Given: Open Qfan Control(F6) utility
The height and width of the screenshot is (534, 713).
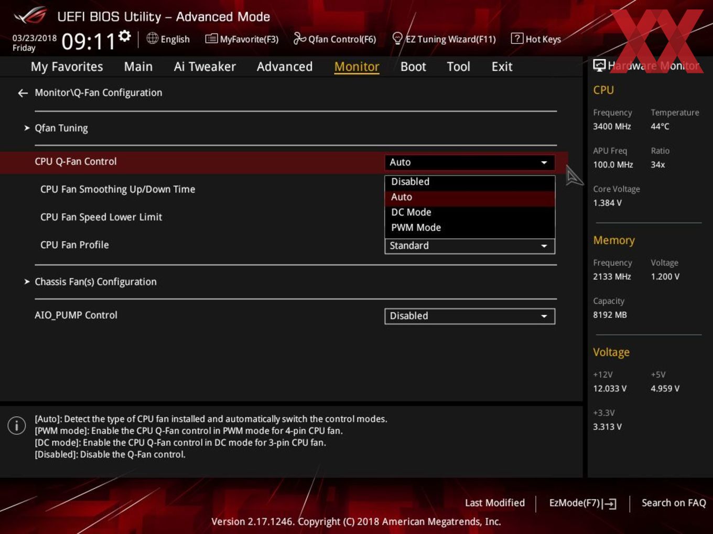Looking at the screenshot, I should click(334, 39).
